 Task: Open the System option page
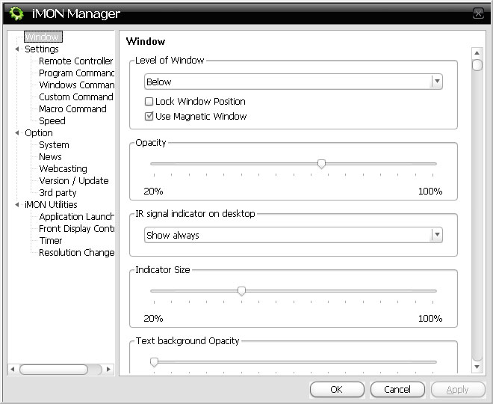click(54, 145)
